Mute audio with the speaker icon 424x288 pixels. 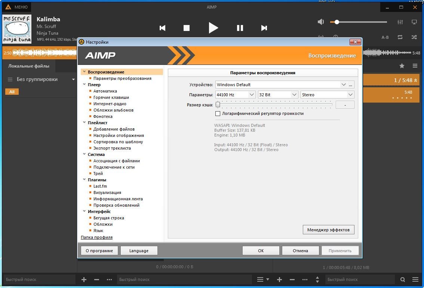point(320,22)
